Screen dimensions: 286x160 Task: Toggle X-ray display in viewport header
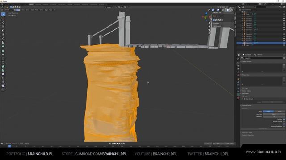tap(223, 10)
